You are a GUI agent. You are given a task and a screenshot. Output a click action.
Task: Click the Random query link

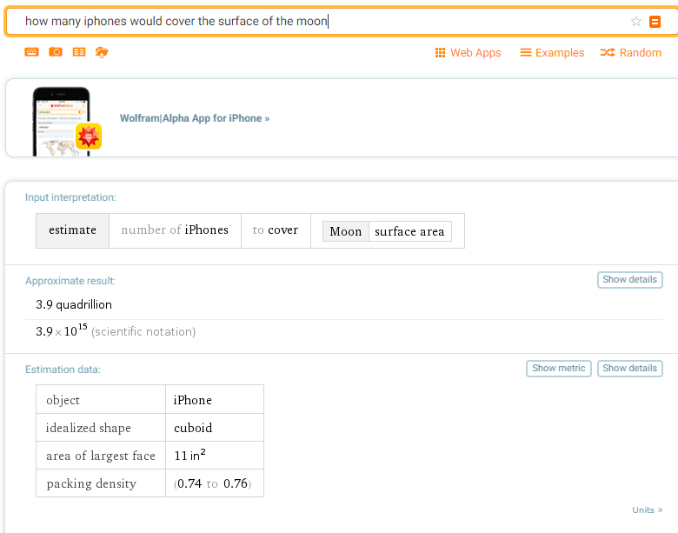click(x=631, y=53)
